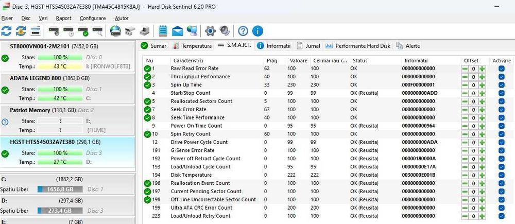Increase offset for Reallocated Sectors Count

tap(482, 101)
